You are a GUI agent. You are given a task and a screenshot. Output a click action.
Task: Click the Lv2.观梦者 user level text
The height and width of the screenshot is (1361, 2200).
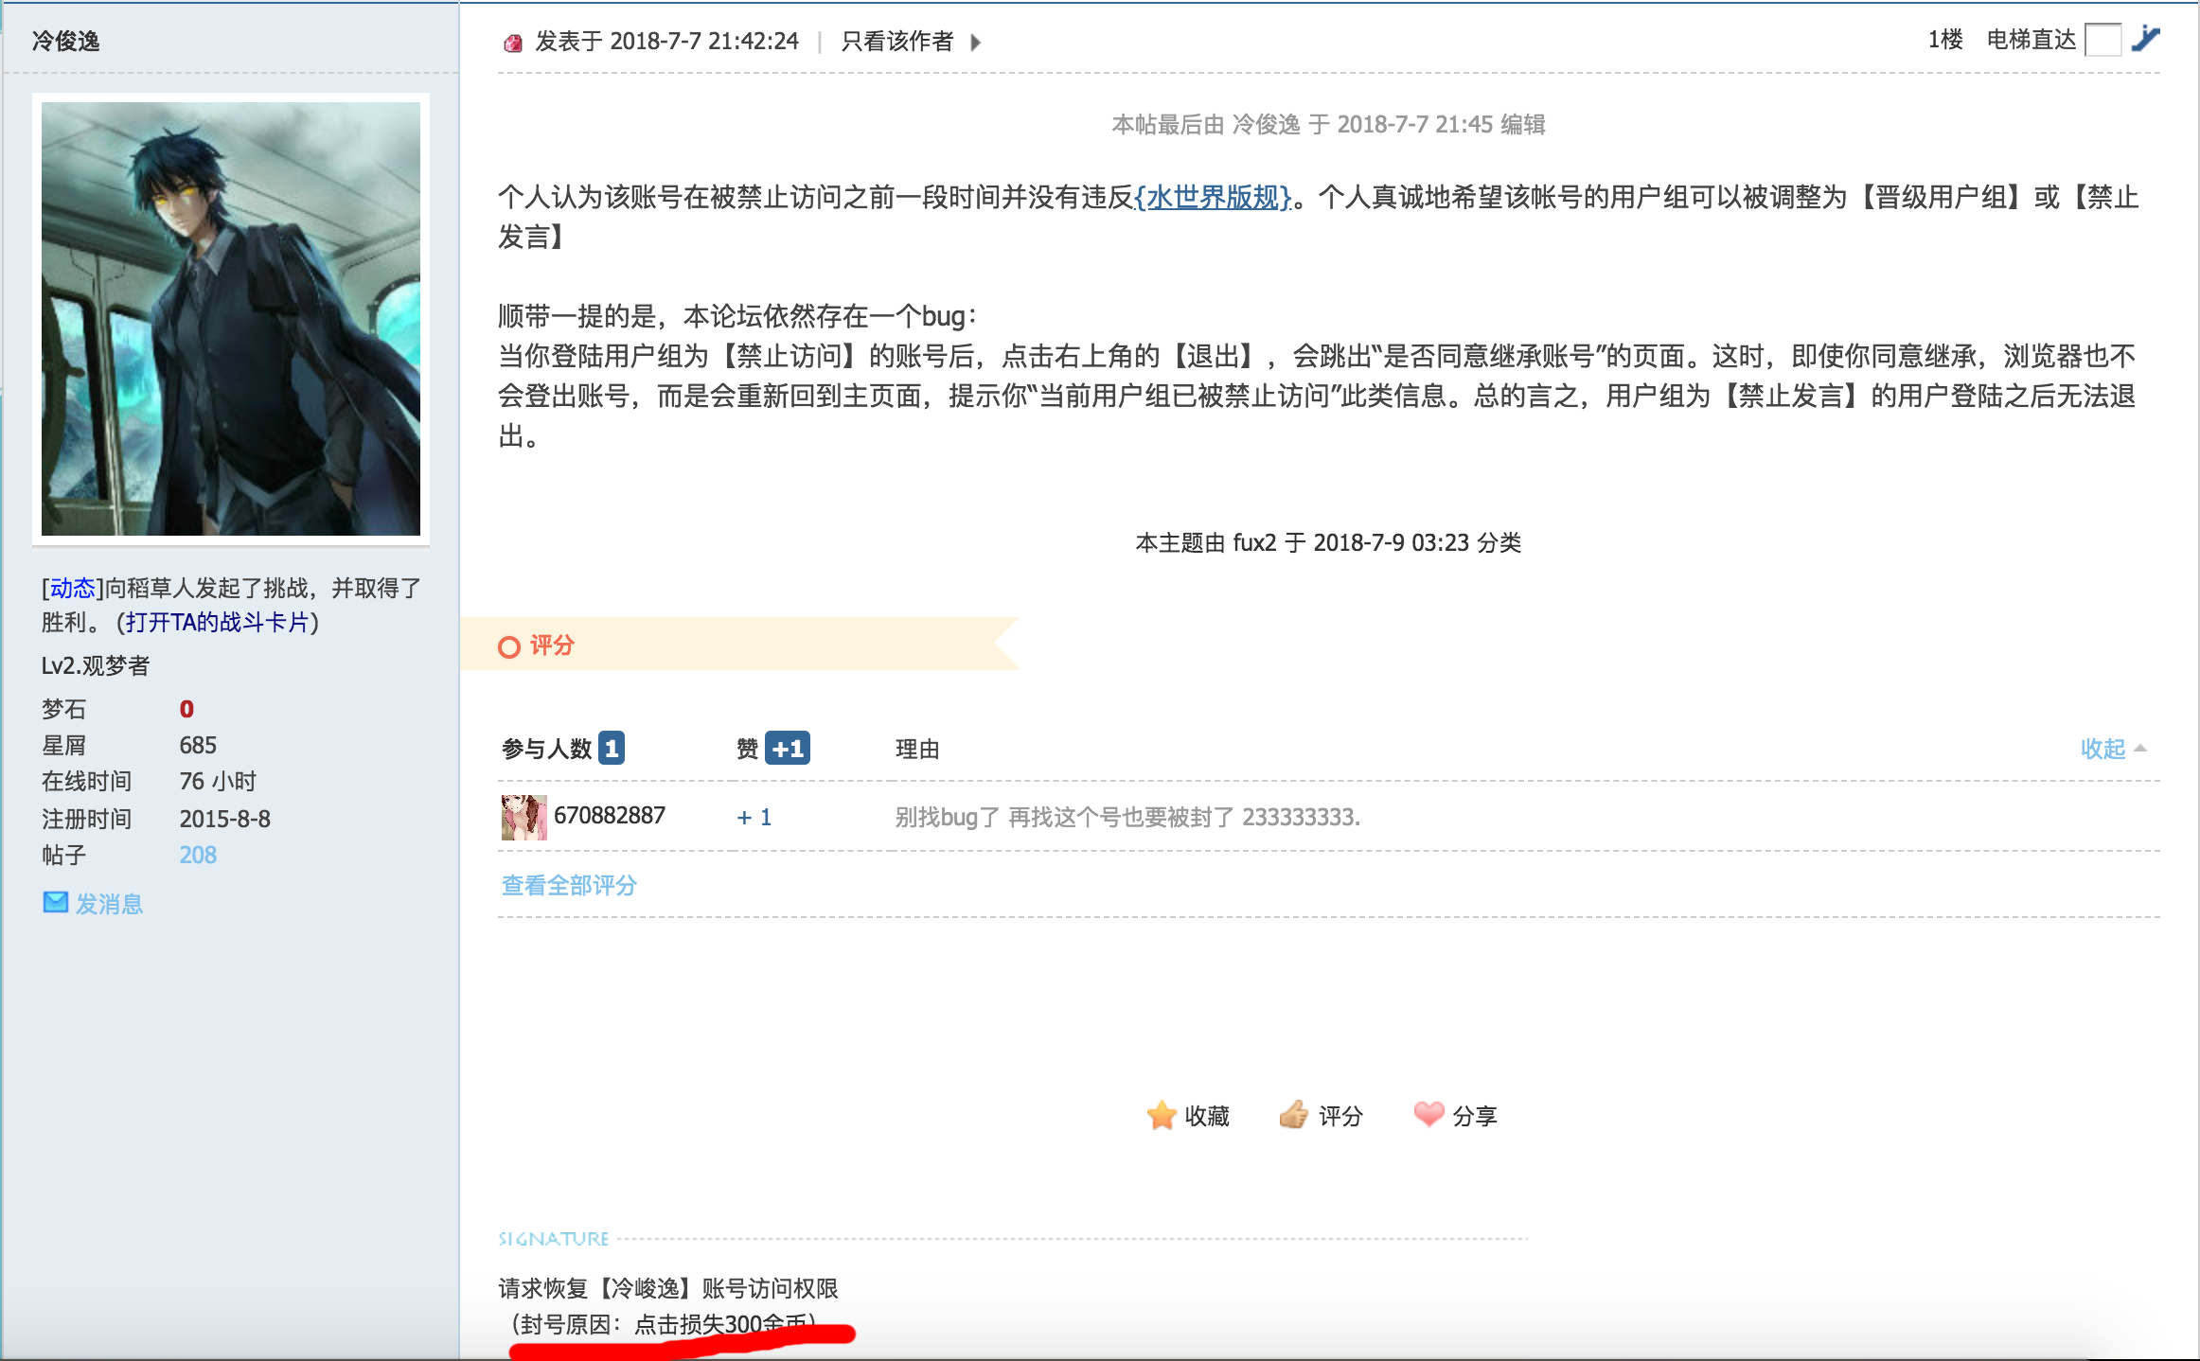pyautogui.click(x=96, y=665)
